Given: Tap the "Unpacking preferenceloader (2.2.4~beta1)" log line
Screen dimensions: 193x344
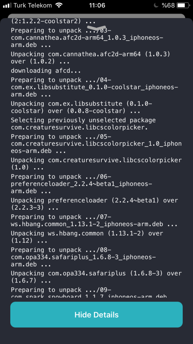Looking at the screenshot, I should click(x=94, y=200).
